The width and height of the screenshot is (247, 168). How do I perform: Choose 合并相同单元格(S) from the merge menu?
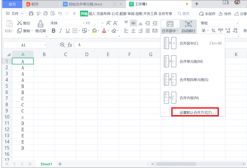pos(193,80)
